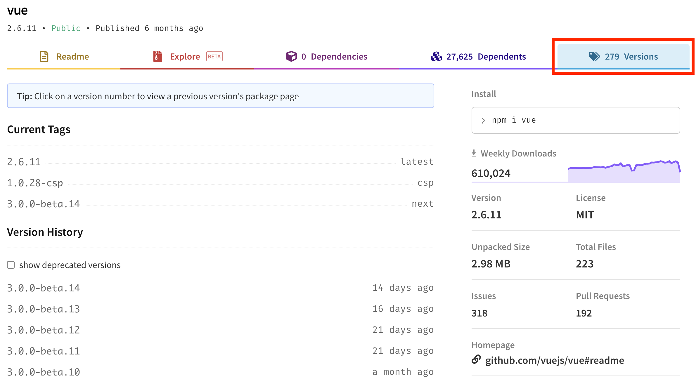This screenshot has width=696, height=386.
Task: Click the 'csp' tag label
Action: (x=425, y=183)
